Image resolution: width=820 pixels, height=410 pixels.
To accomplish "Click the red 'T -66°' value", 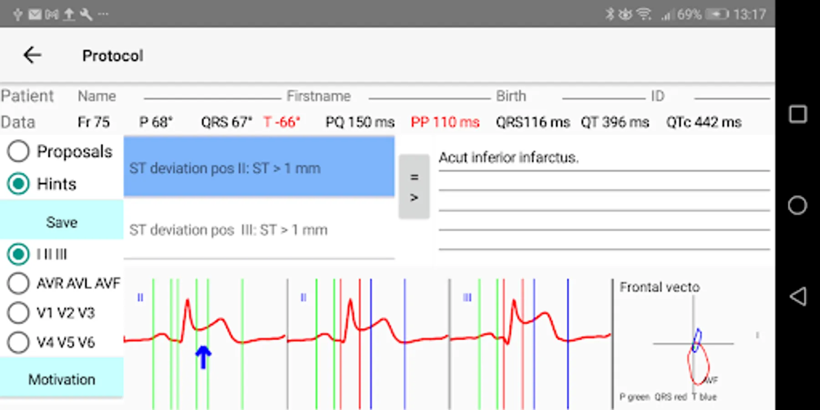I will pos(282,122).
